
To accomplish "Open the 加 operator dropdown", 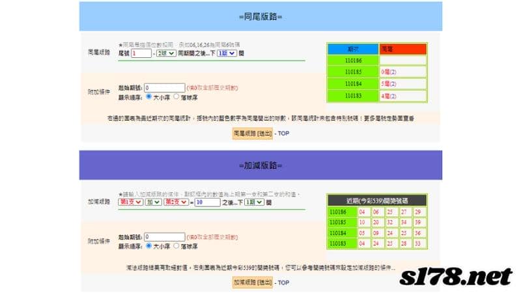I will [x=154, y=202].
